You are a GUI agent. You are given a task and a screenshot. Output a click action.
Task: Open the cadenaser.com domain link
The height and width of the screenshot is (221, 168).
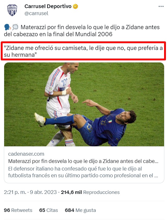(26, 154)
